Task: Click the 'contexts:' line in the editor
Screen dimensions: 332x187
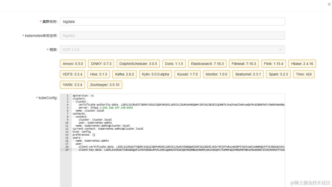Action: (x=79, y=114)
